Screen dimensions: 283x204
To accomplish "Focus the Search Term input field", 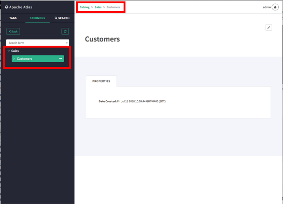I will [34, 43].
